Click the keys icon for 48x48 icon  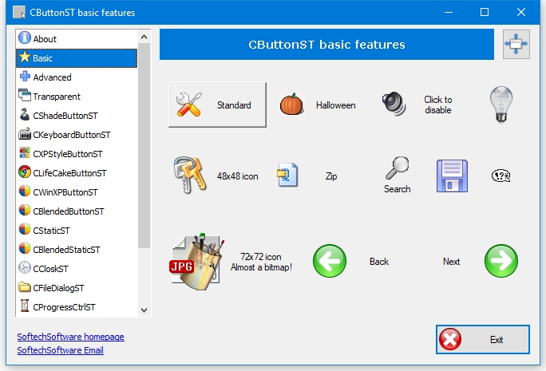coord(190,175)
